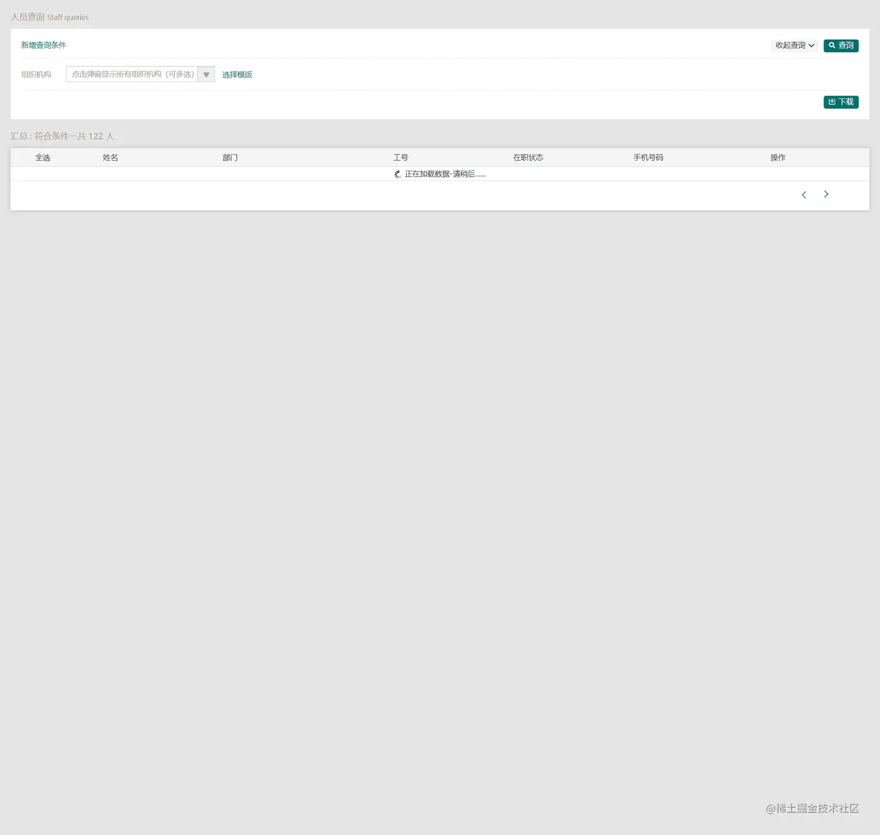
Task: Click the 全选 column header
Action: coord(42,158)
